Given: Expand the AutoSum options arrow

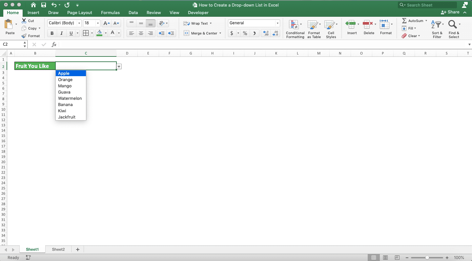Looking at the screenshot, I should [x=426, y=21].
